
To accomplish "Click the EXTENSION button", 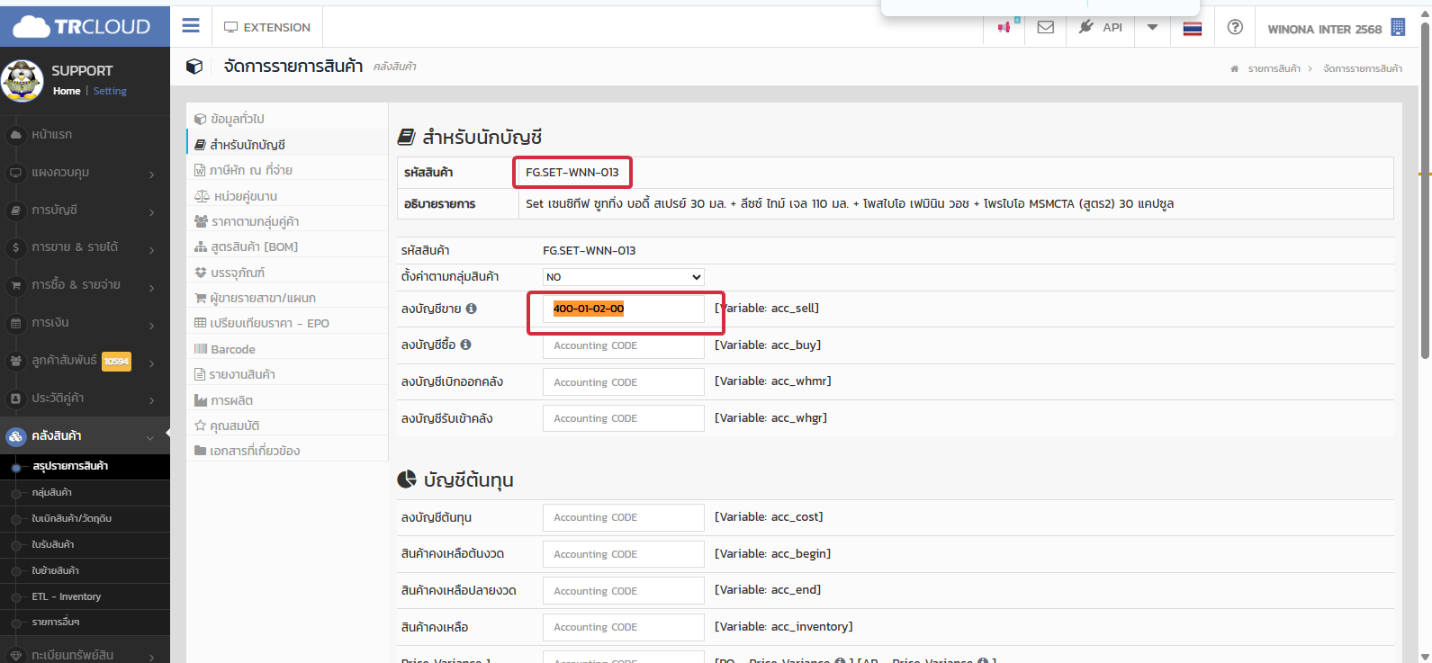I will pos(267,27).
